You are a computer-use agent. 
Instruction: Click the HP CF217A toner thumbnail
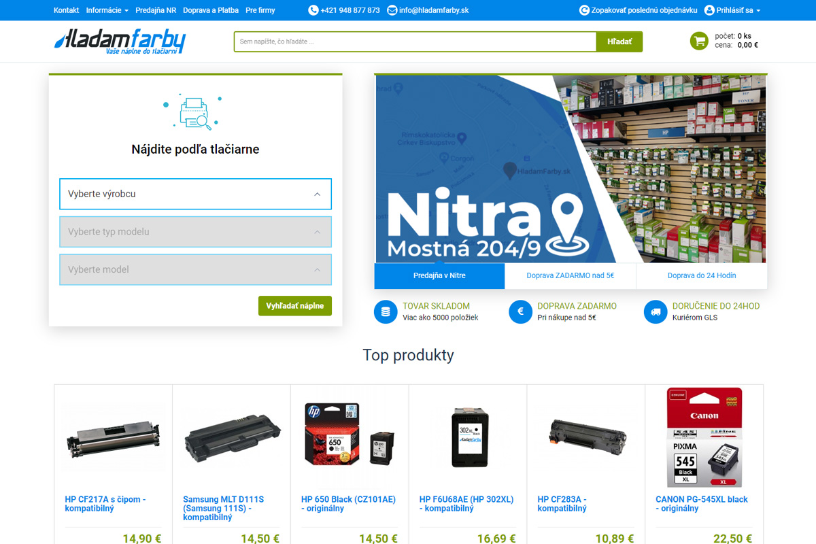(114, 437)
